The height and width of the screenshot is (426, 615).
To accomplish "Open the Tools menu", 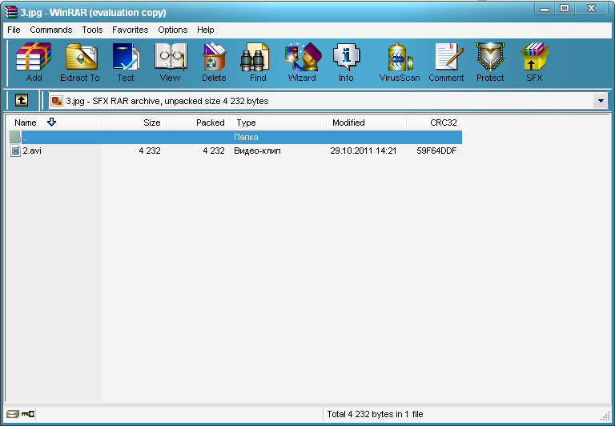I will pos(92,30).
